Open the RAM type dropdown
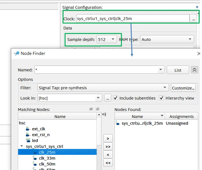This screenshot has width=202, height=170. (167, 39)
